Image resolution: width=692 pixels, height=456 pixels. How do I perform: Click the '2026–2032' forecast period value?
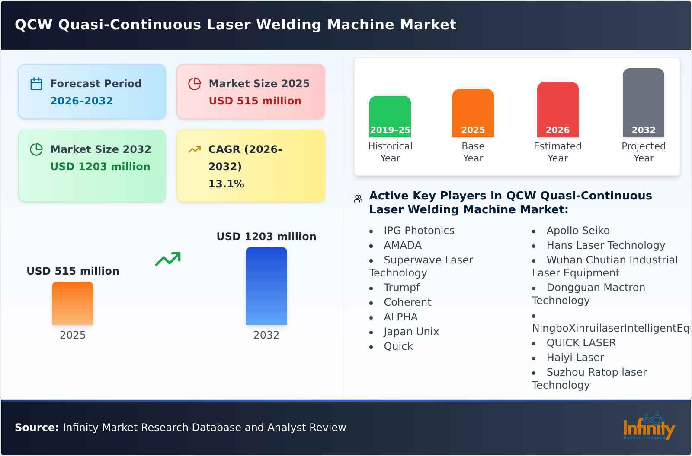tap(81, 101)
